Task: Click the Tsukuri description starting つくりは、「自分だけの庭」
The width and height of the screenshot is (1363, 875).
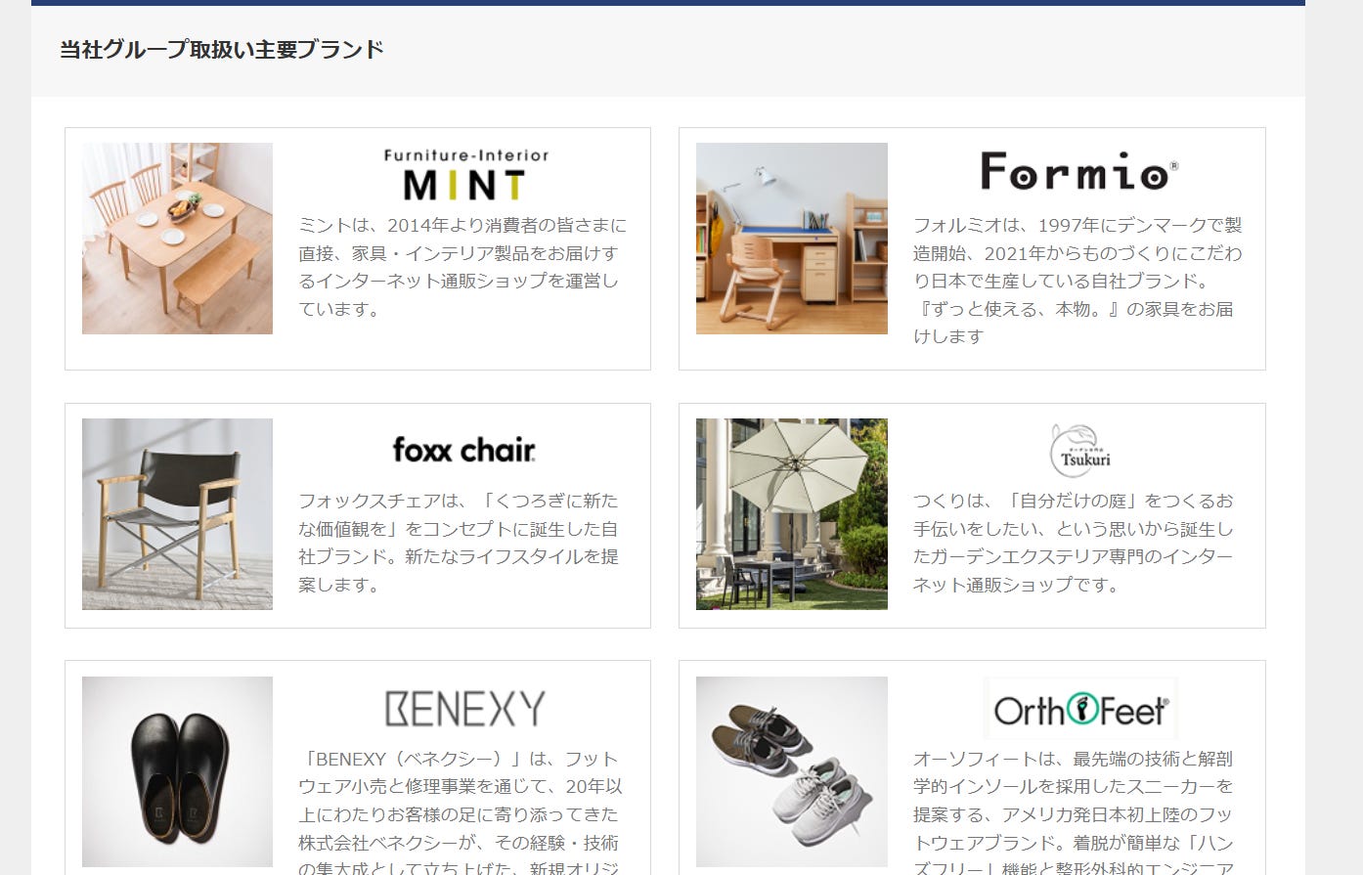Action: click(x=1074, y=543)
